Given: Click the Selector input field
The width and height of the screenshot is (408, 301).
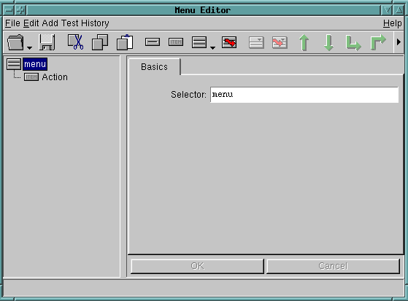Looking at the screenshot, I should coord(304,95).
